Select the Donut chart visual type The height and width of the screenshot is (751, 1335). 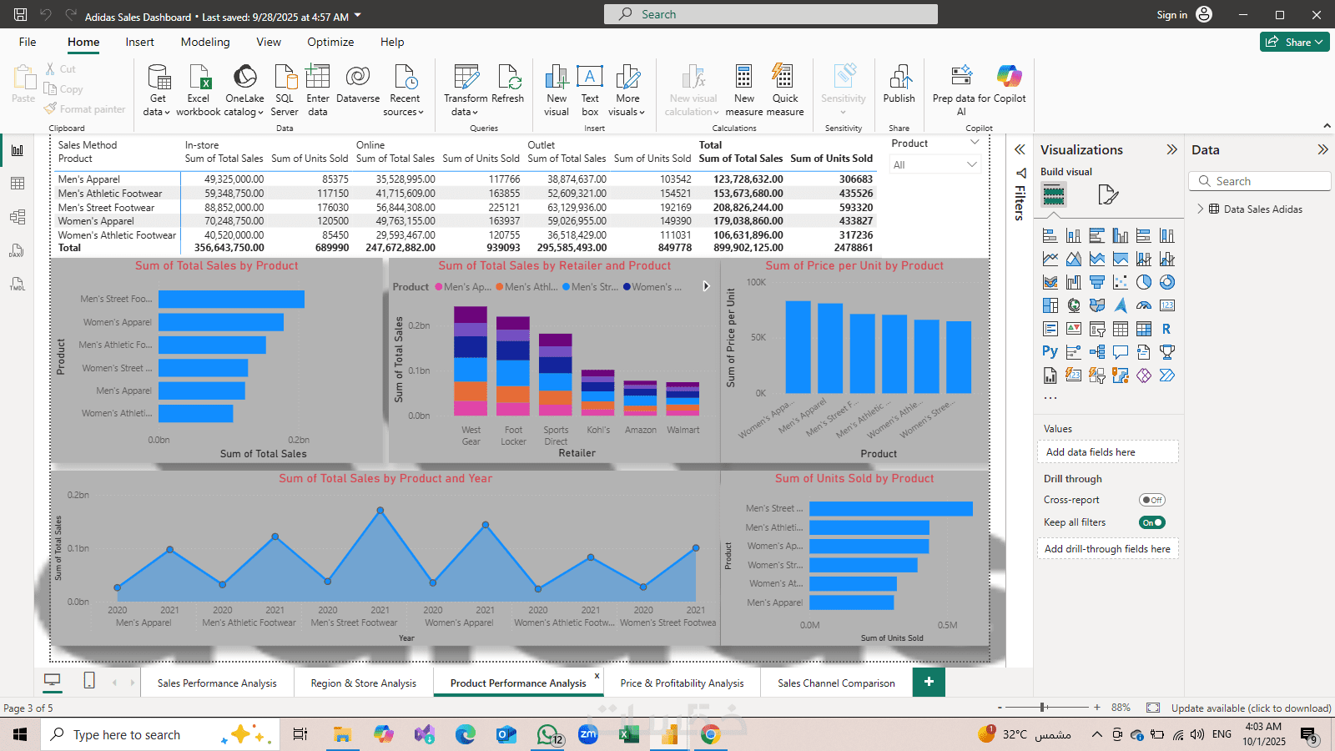click(1167, 282)
